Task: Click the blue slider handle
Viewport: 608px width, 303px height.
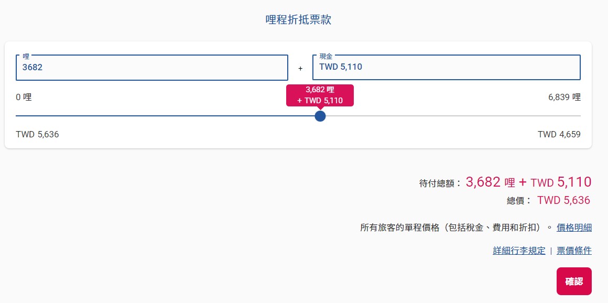Action: tap(320, 116)
